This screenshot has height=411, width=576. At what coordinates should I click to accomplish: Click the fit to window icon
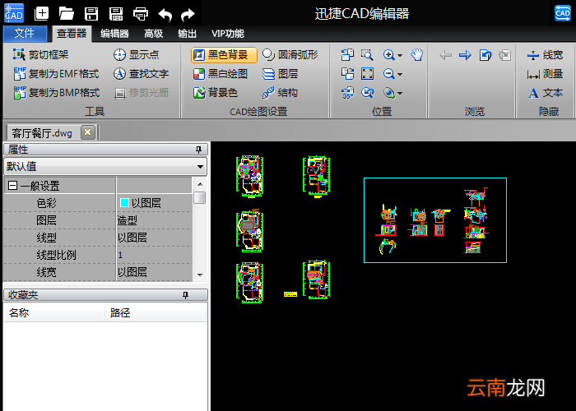click(367, 74)
